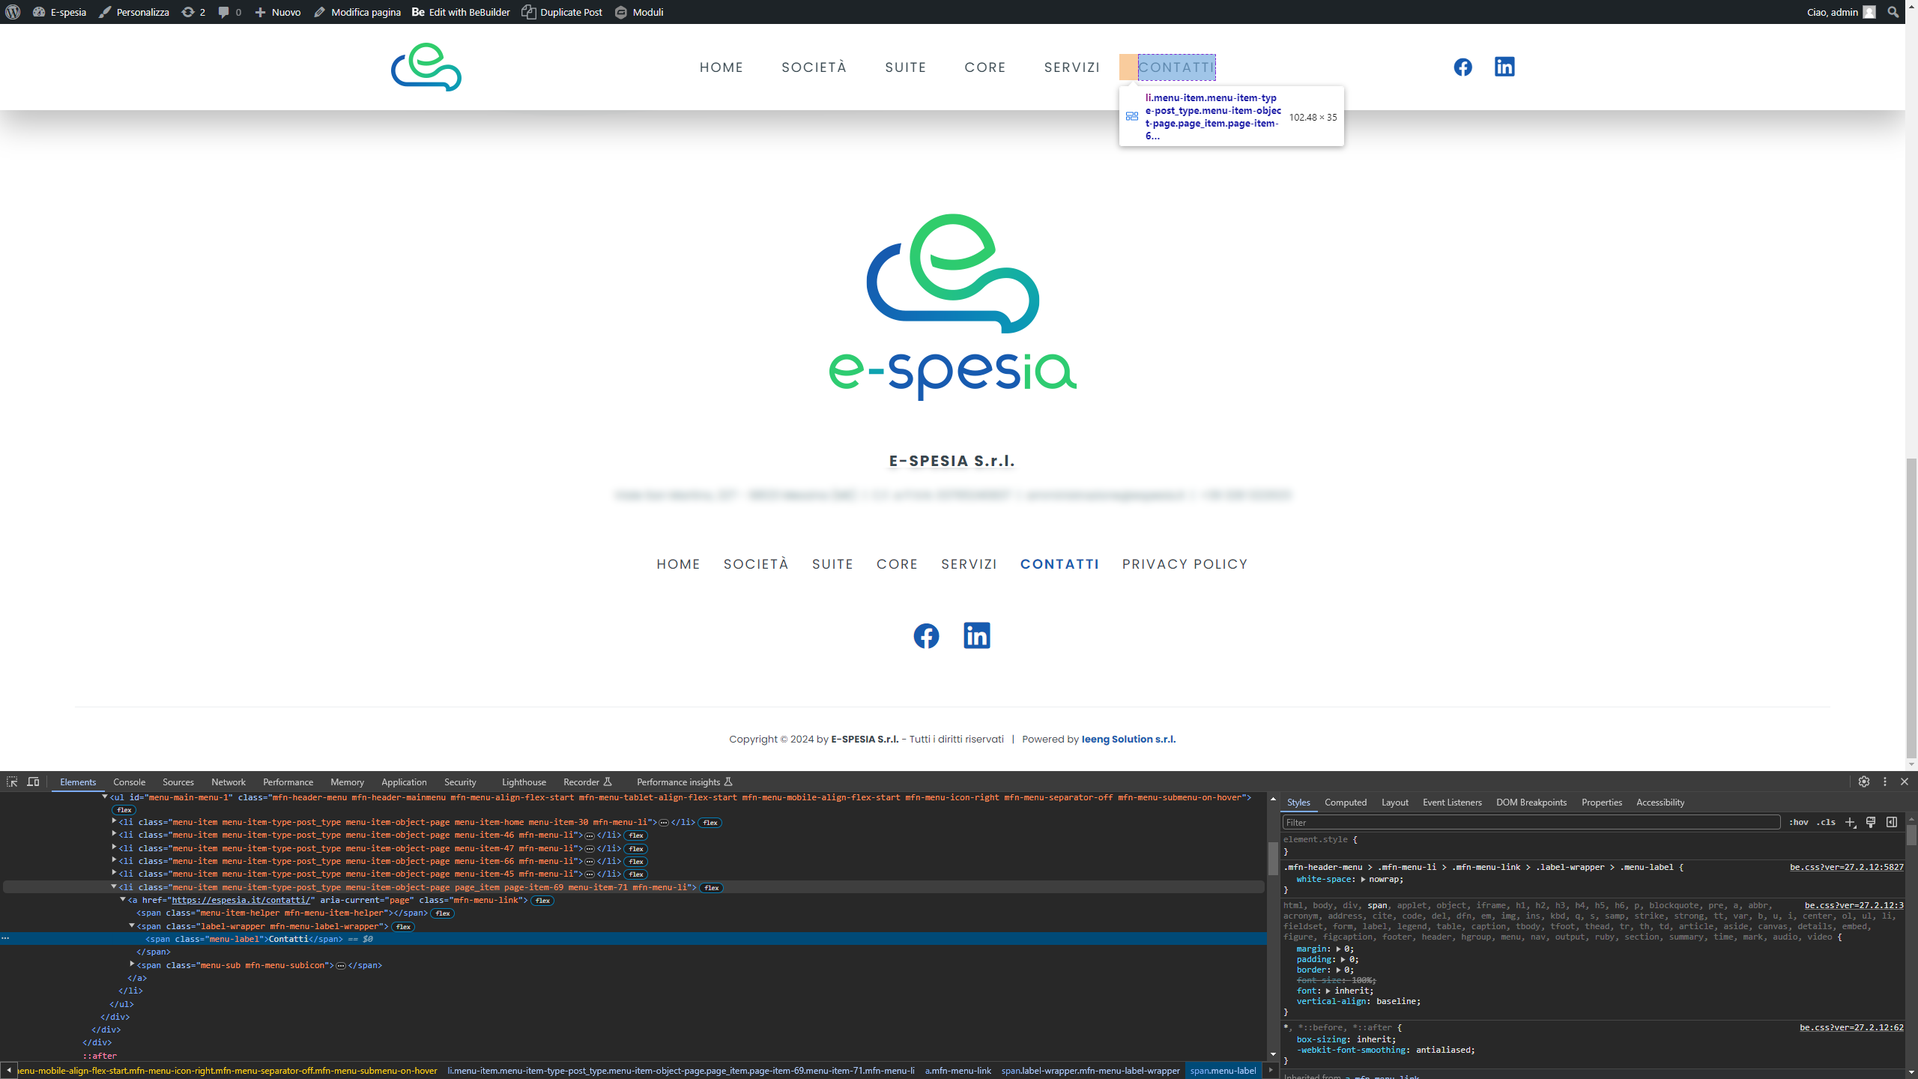Image resolution: width=1918 pixels, height=1079 pixels.
Task: Switch to the Console tab
Action: coord(129,782)
